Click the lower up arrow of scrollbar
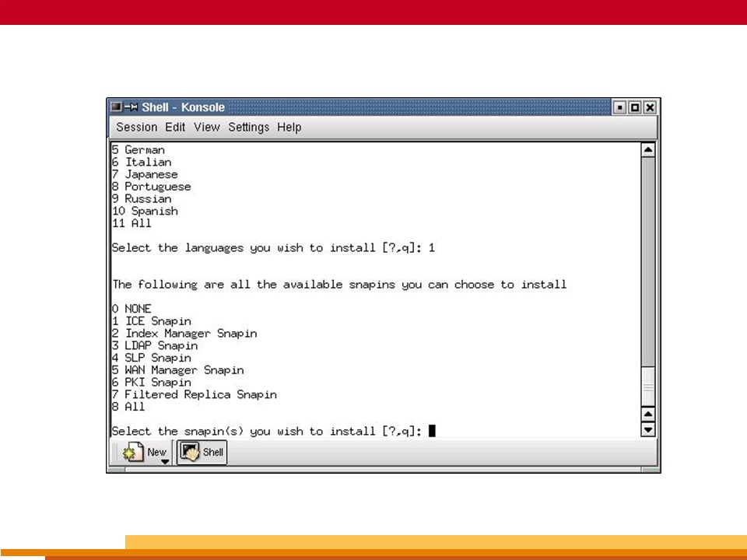This screenshot has width=747, height=560. point(648,415)
